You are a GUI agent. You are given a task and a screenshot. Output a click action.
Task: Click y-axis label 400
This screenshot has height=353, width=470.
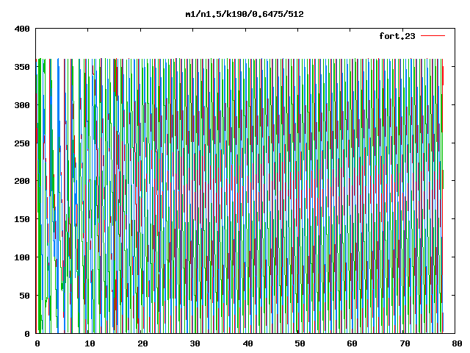pyautogui.click(x=22, y=29)
